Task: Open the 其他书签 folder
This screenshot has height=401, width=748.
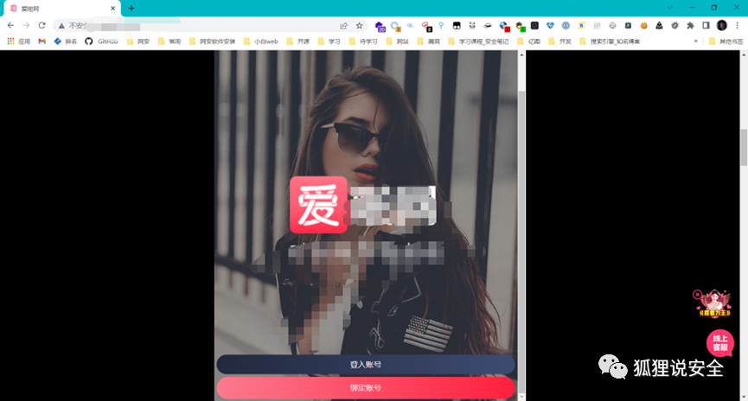Action: click(x=726, y=41)
